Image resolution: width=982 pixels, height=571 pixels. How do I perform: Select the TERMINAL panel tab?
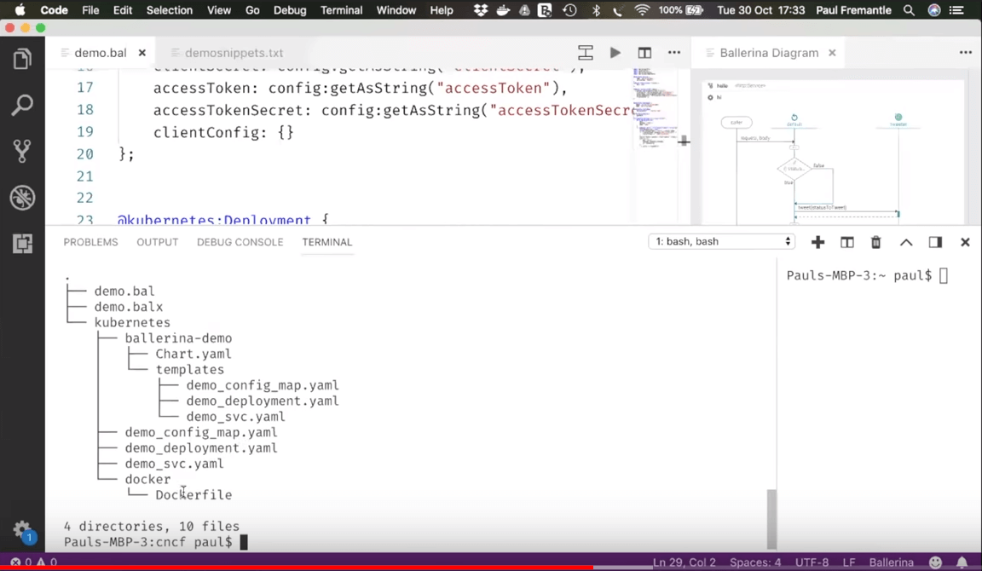[x=327, y=242]
